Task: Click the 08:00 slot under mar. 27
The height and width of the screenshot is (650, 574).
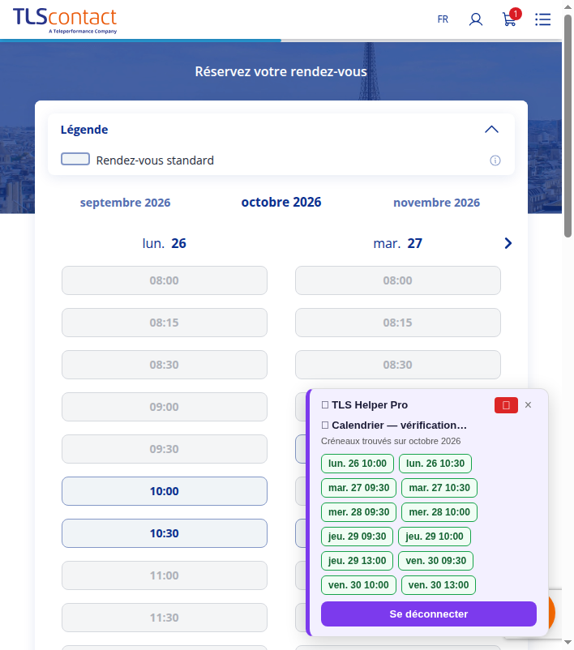Action: pos(398,280)
